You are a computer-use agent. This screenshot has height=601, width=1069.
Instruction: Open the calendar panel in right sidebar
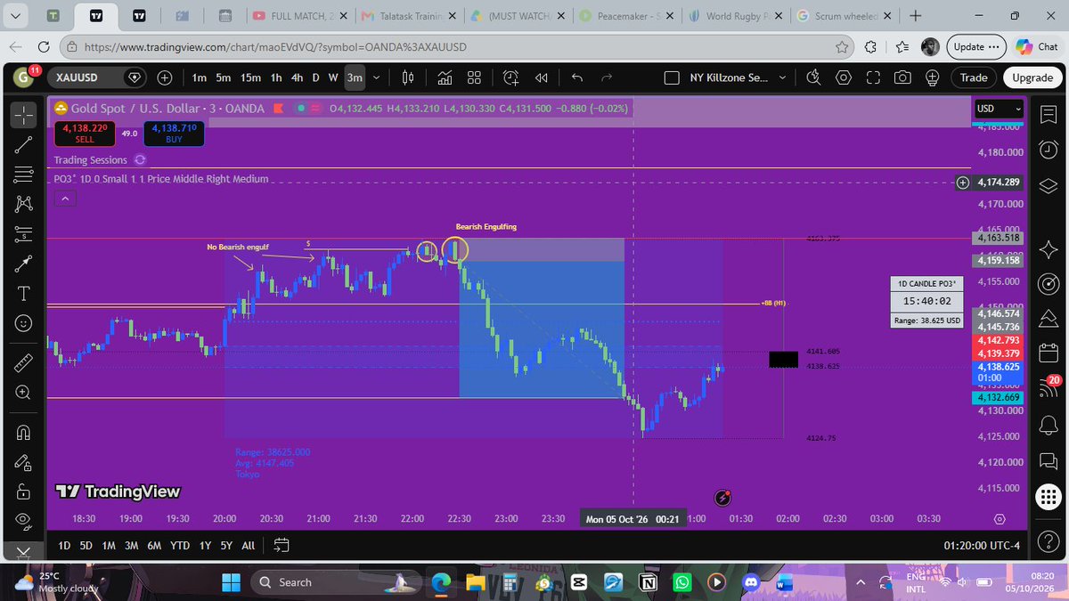tap(1049, 352)
